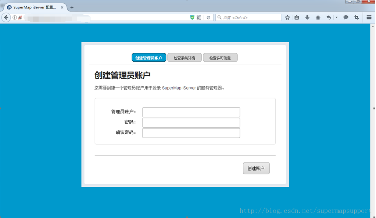Click the undo arrow toolbar icon
376x218 pixels.
click(329, 18)
